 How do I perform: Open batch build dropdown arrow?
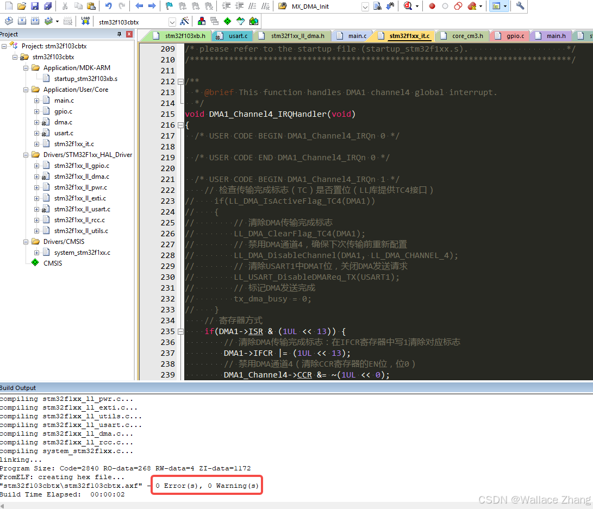[57, 21]
